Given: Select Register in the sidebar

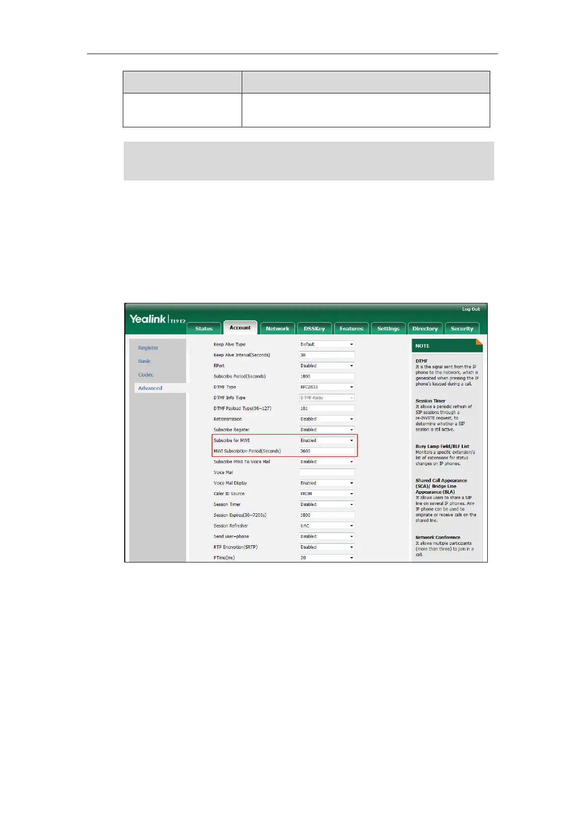Looking at the screenshot, I should tap(148, 348).
